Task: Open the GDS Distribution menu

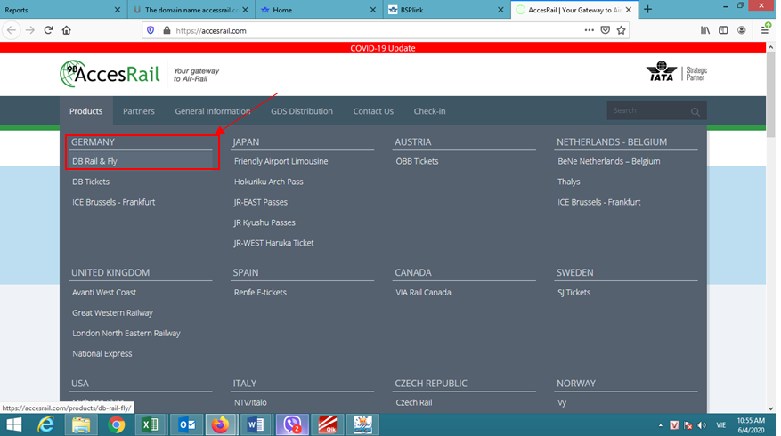Action: (x=302, y=111)
